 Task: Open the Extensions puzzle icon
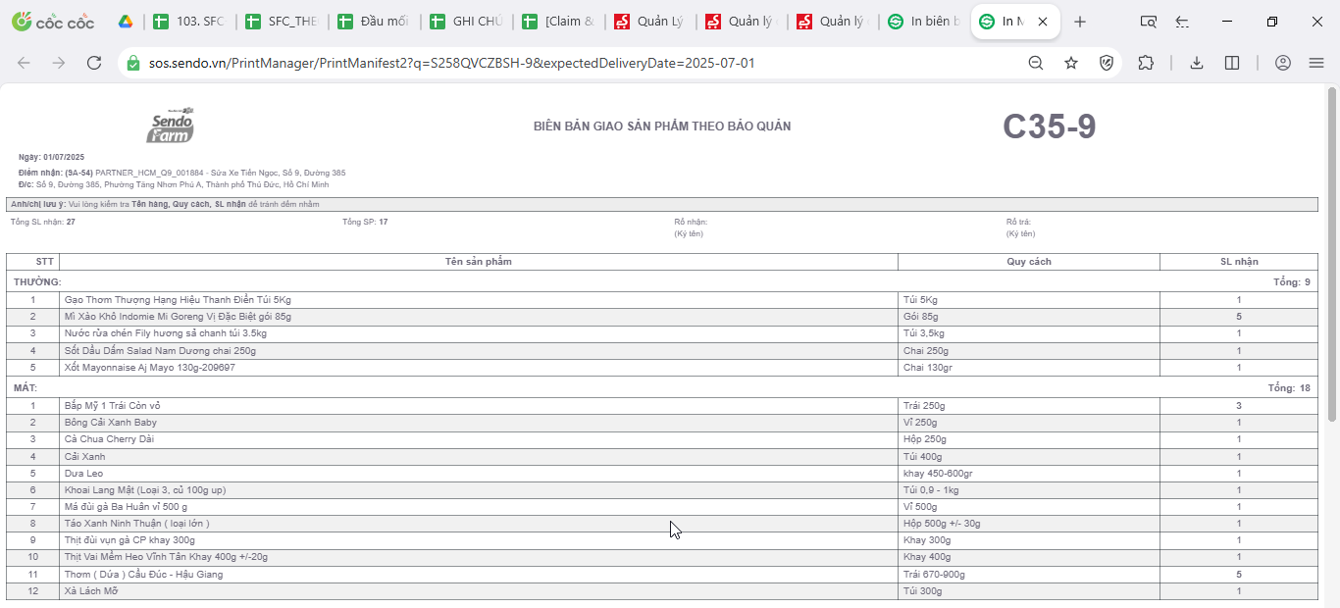[1146, 63]
